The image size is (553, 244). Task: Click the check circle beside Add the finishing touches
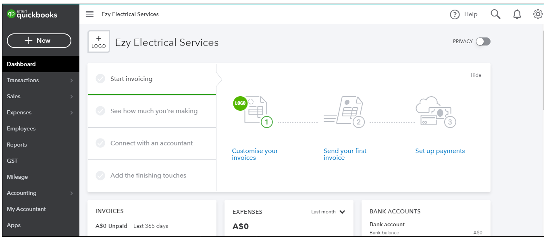tap(100, 176)
